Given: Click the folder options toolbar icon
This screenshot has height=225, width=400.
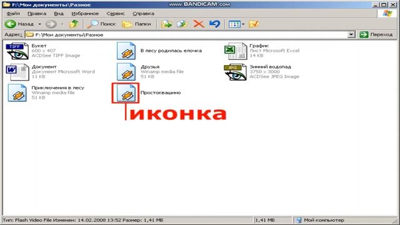Looking at the screenshot, I should pos(254,24).
